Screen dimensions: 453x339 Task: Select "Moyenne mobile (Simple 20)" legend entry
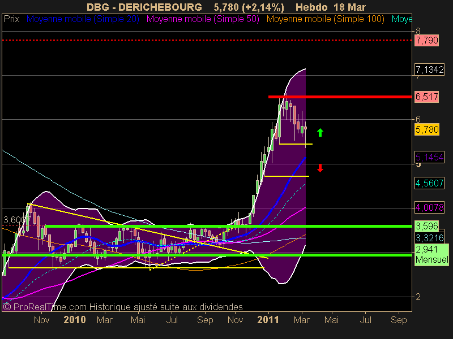coord(83,19)
